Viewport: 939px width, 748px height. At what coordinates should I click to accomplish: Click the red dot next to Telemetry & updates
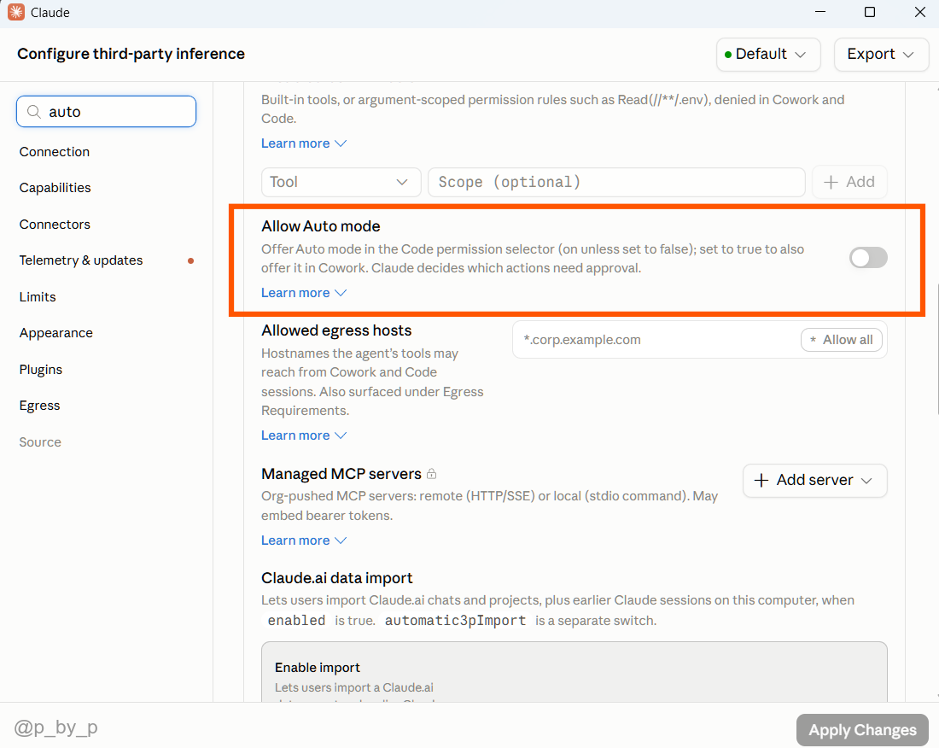tap(190, 260)
